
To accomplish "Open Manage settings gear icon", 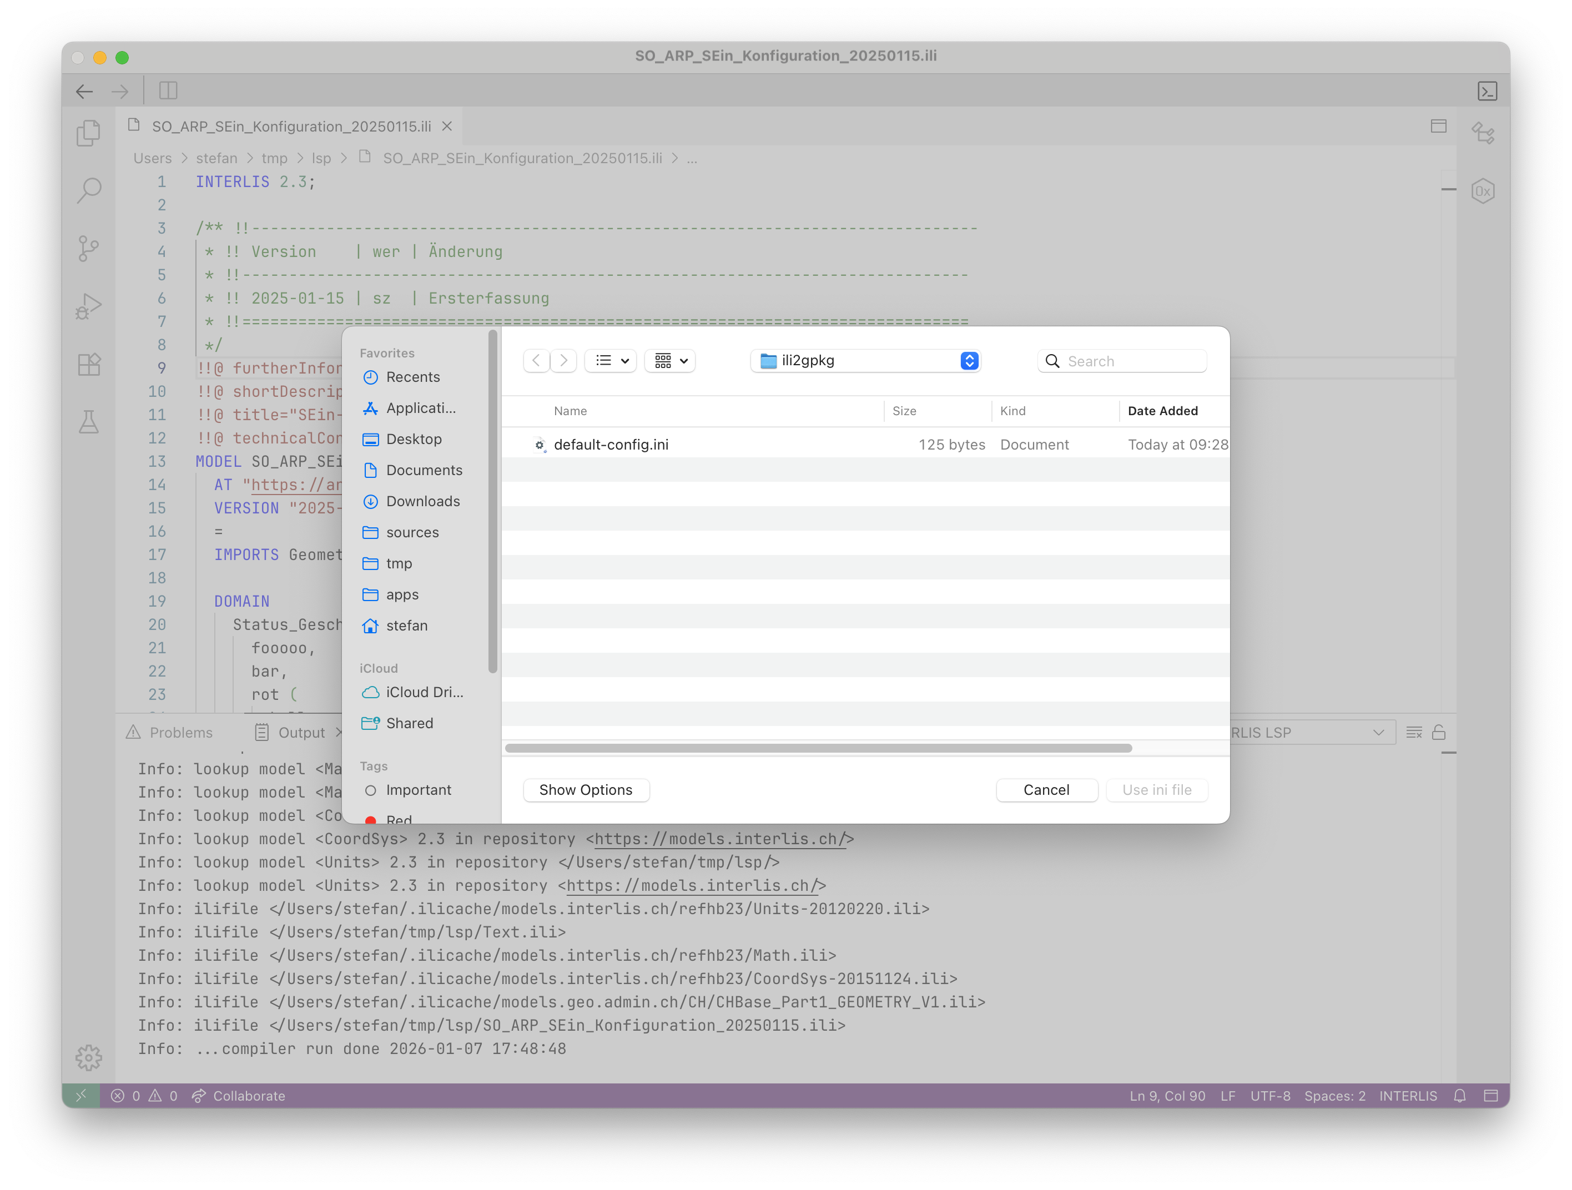I will coord(88,1057).
